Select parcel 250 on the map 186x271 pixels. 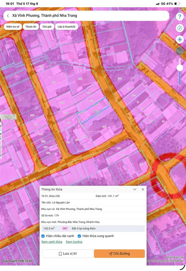click(x=77, y=140)
